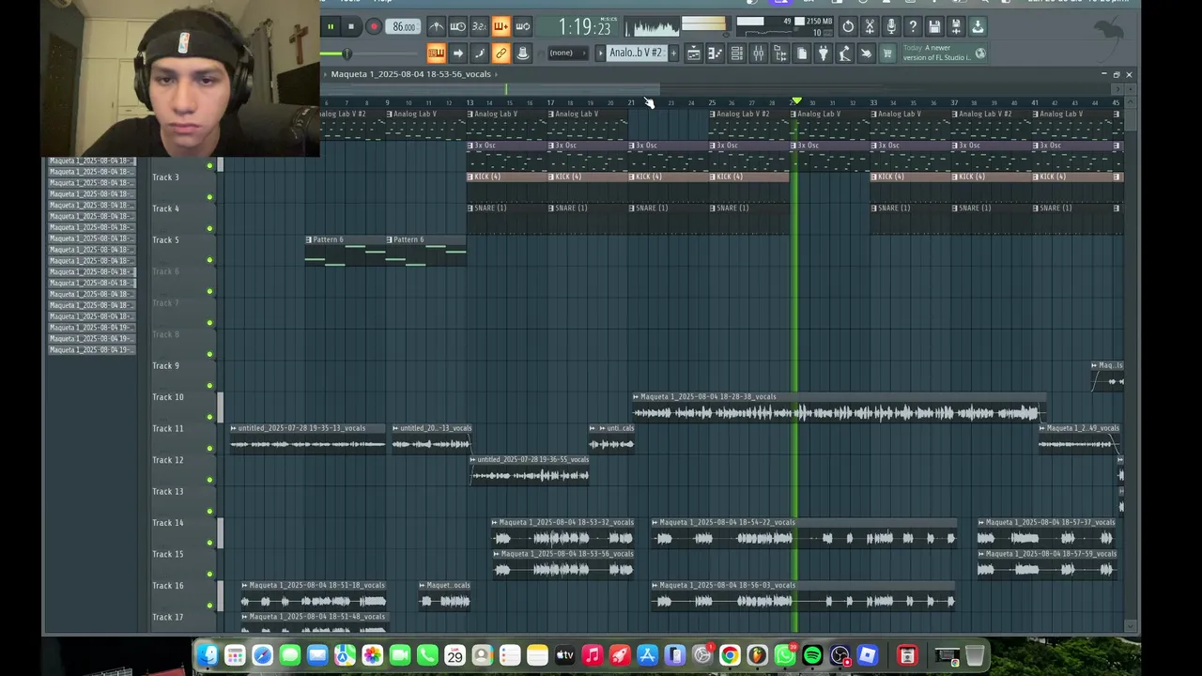Open the undo history icon
The width and height of the screenshot is (1202, 676).
[x=848, y=26]
